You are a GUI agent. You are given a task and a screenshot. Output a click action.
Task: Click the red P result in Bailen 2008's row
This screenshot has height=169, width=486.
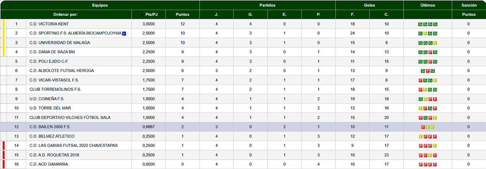423,127
